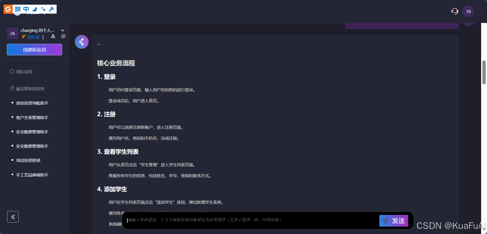Open the 项目投资桥梁 app

28,161
